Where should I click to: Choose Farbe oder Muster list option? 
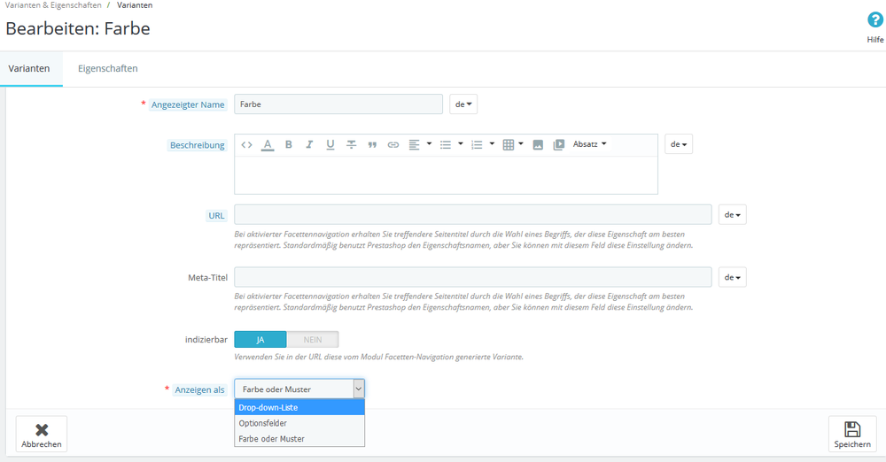coord(299,438)
